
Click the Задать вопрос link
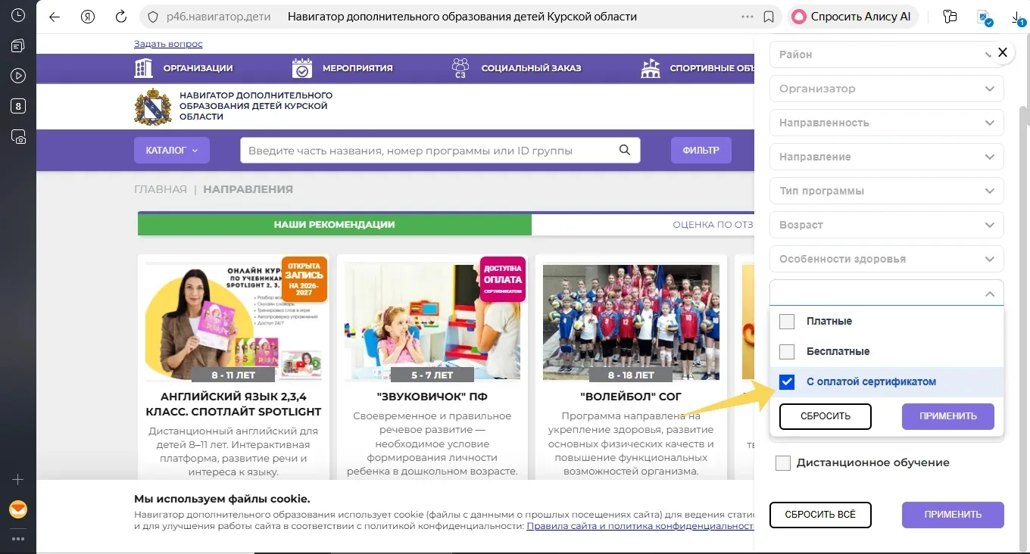[x=168, y=44]
